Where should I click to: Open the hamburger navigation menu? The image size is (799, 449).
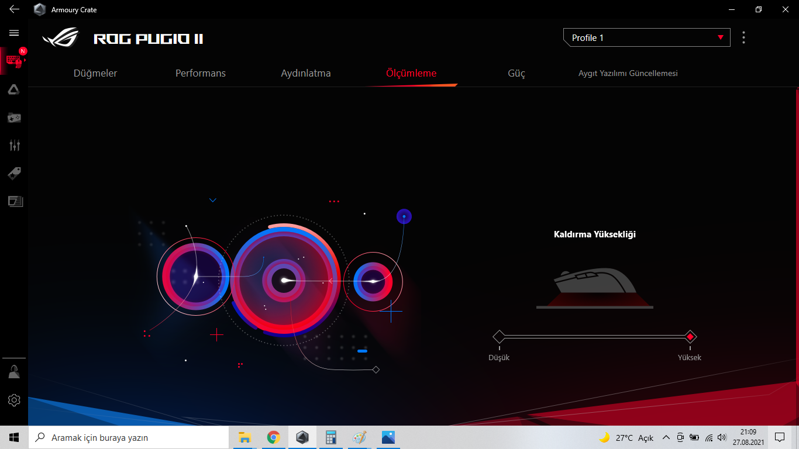coord(14,33)
